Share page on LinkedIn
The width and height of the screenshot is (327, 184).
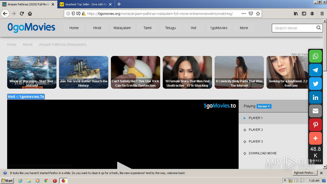(x=316, y=97)
